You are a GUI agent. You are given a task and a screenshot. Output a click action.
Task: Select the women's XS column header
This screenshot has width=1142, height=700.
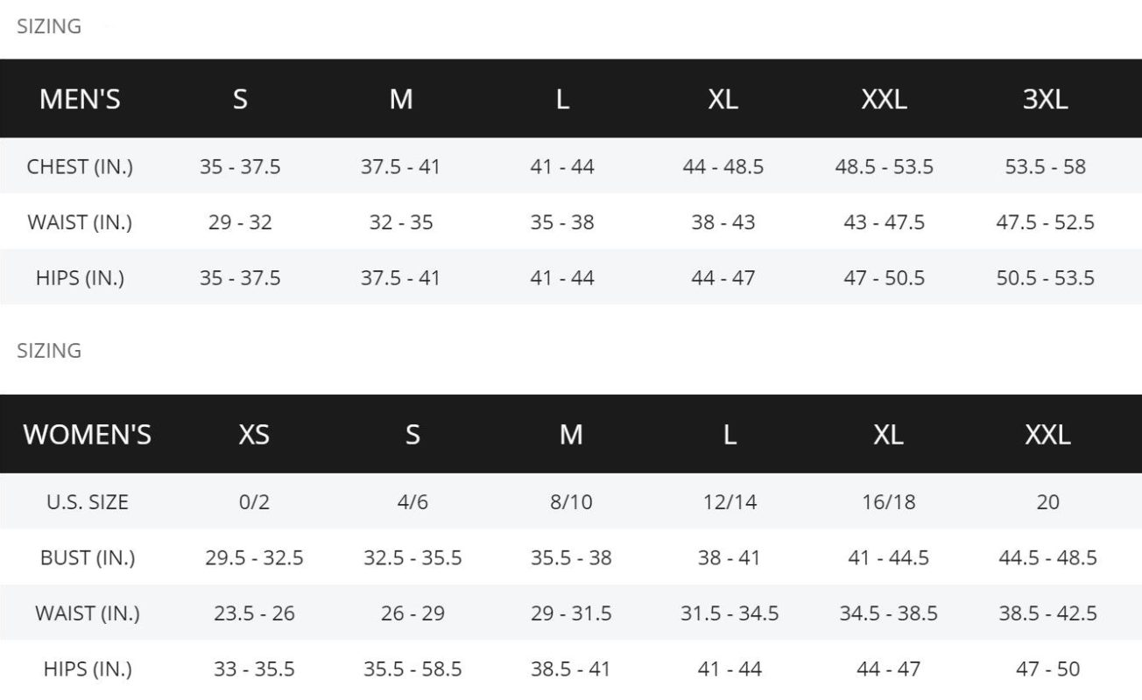(x=254, y=435)
